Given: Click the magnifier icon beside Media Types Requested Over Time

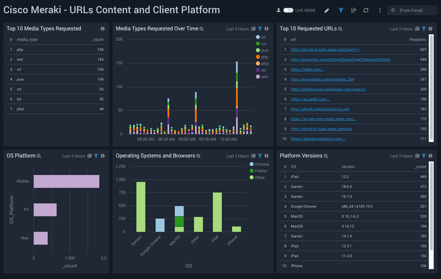Looking at the screenshot, I should [x=202, y=29].
